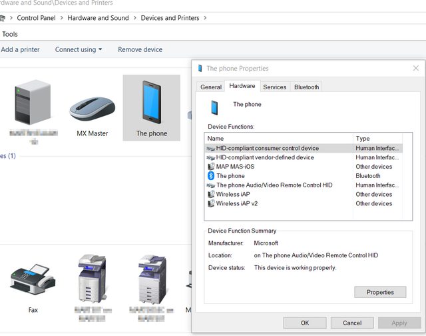The width and height of the screenshot is (426, 336).
Task: Click the Apply button
Action: tap(399, 323)
